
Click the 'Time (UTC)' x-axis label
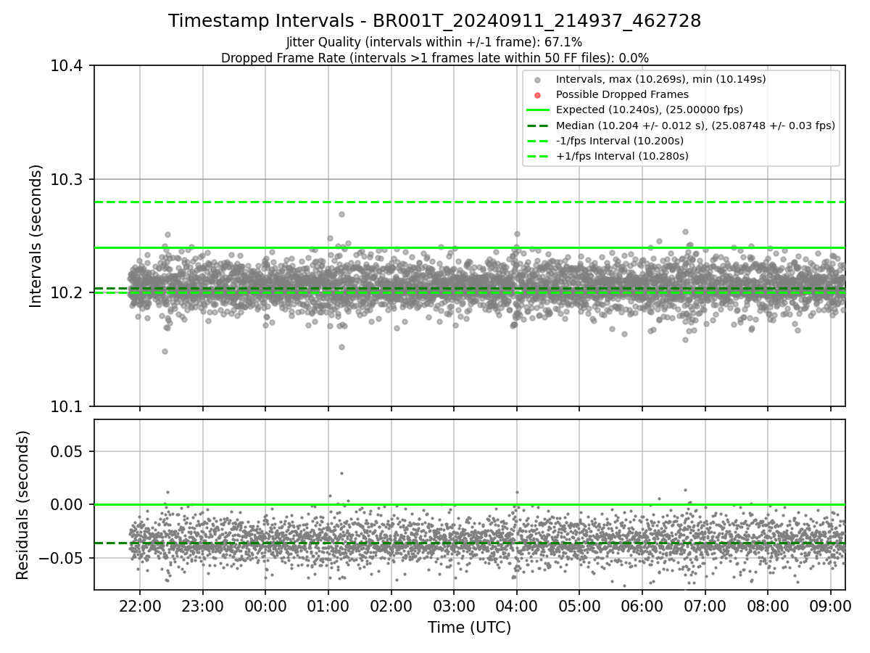point(469,628)
